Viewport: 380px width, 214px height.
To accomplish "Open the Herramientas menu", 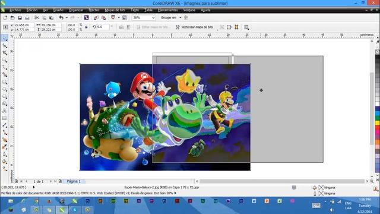I will click(x=167, y=10).
